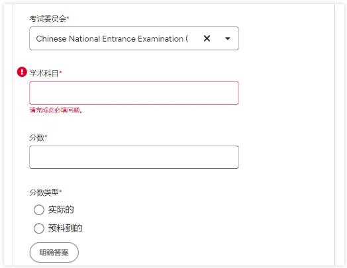Click the red asterisk beside 分数类型

[x=60, y=191]
